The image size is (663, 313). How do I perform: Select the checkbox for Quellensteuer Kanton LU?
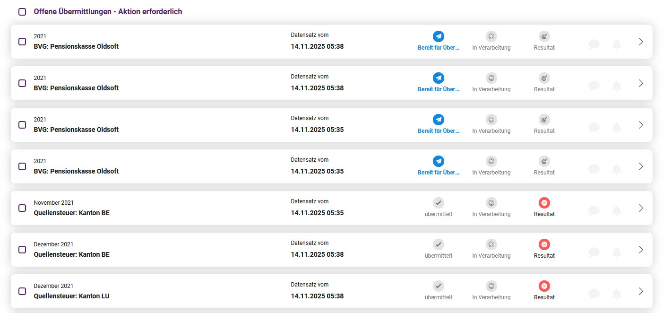(x=22, y=291)
